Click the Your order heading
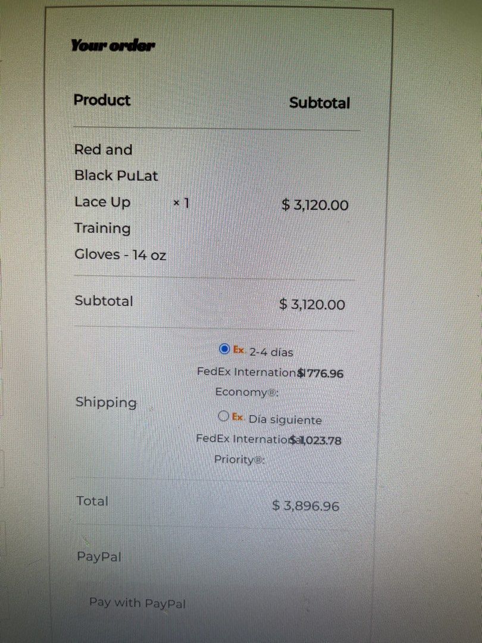The image size is (482, 643). [x=113, y=45]
